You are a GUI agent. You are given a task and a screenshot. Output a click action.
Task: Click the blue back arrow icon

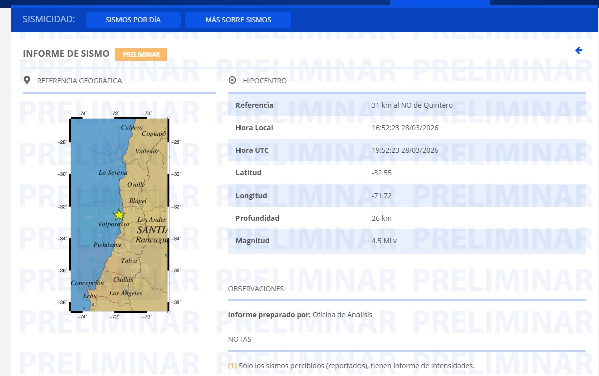pyautogui.click(x=578, y=50)
